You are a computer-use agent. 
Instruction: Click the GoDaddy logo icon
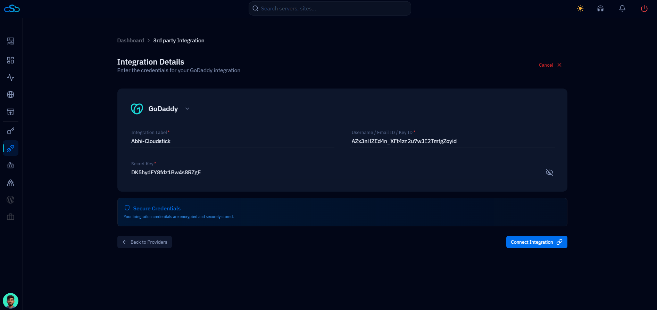pos(137,109)
